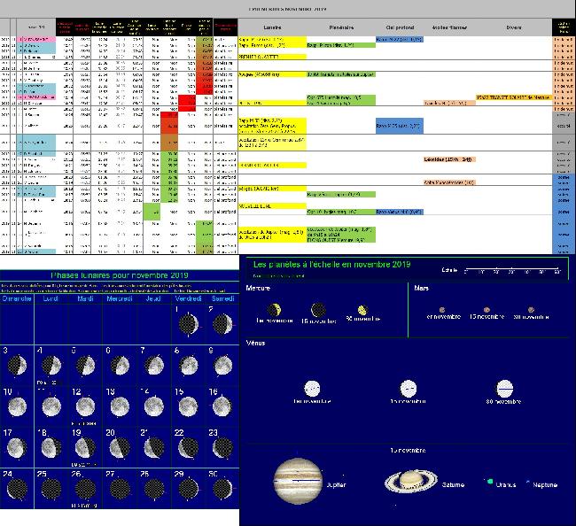Click the Planétaire table column header
Viewport: 576px width, 526px height.
click(341, 27)
